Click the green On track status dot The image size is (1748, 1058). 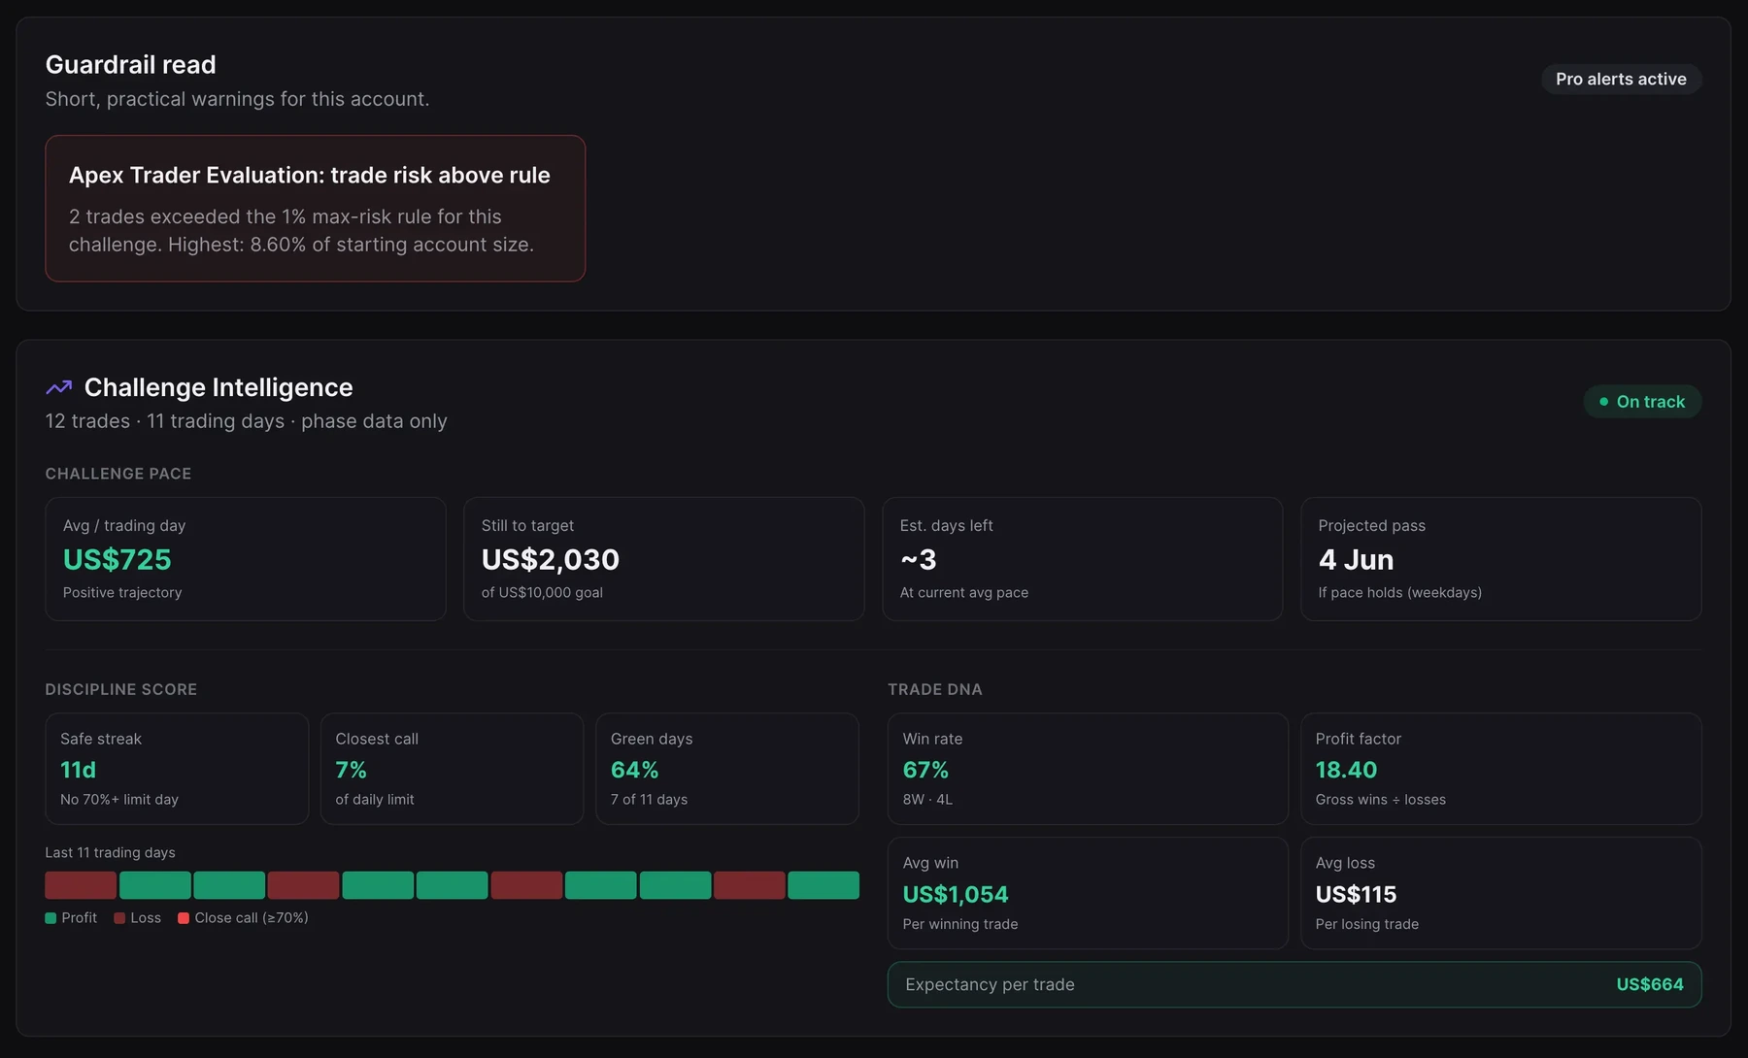[1604, 402]
